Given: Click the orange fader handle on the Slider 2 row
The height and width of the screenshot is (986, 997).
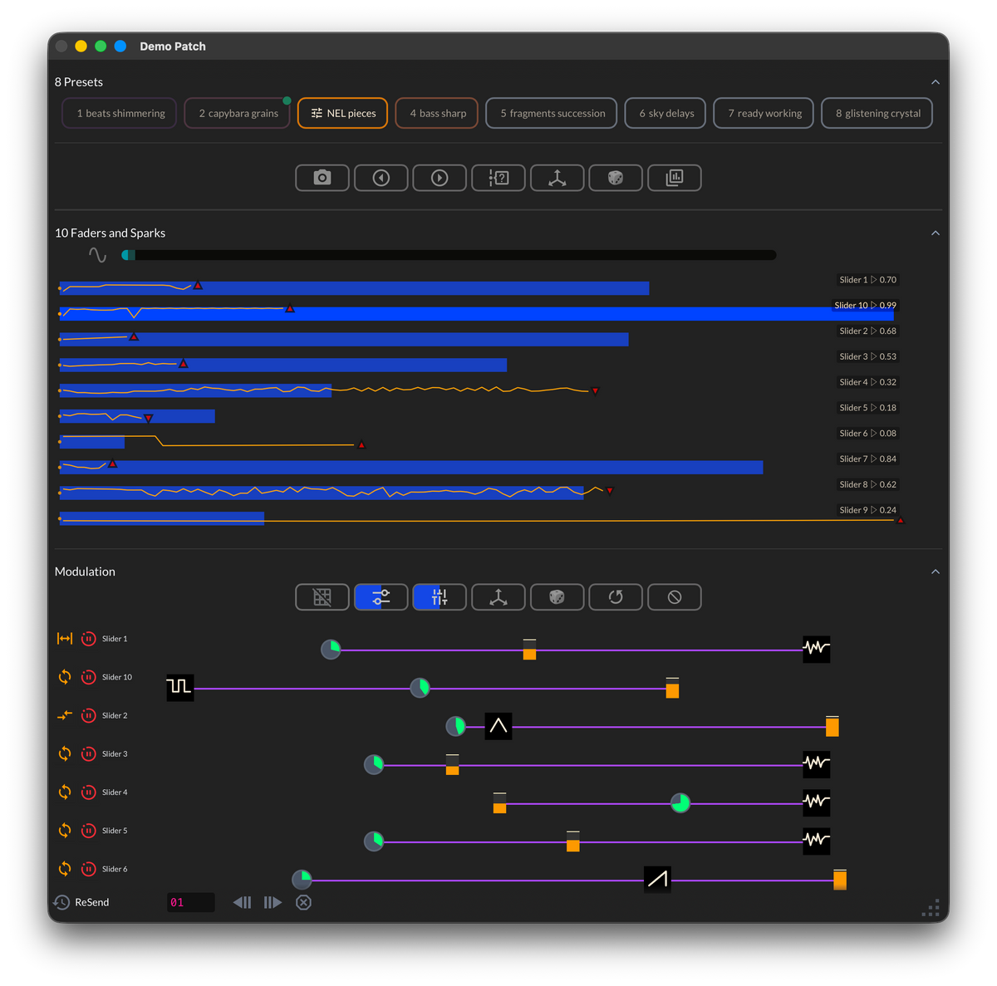Looking at the screenshot, I should point(832,727).
